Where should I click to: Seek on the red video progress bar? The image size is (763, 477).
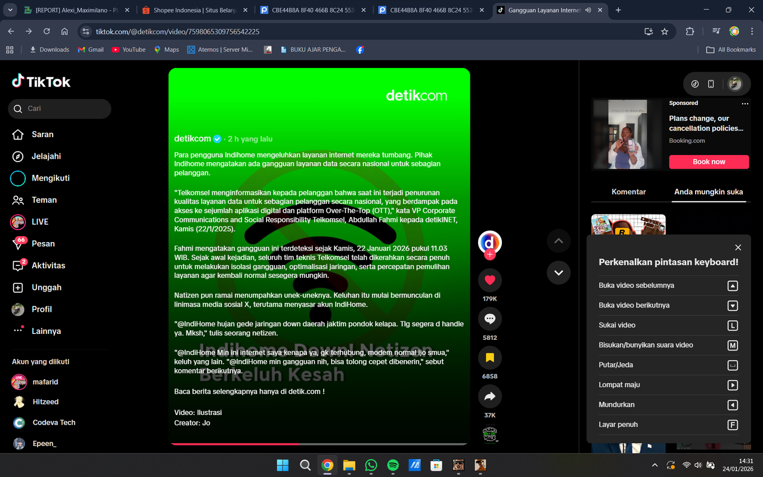click(x=319, y=444)
